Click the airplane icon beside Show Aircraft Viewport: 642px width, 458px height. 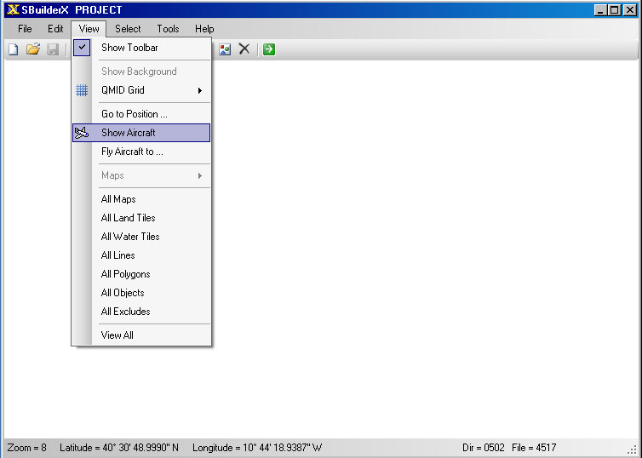click(x=82, y=133)
